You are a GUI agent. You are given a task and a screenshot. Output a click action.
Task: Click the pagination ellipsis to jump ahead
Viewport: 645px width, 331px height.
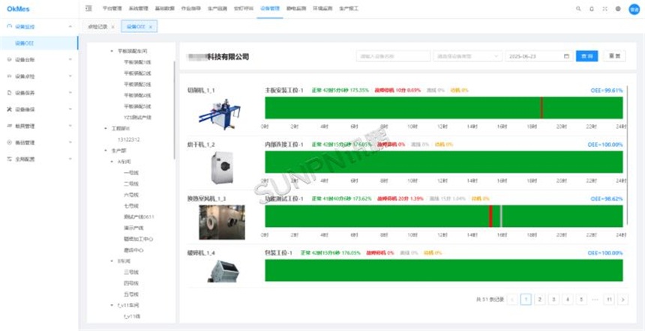(595, 300)
